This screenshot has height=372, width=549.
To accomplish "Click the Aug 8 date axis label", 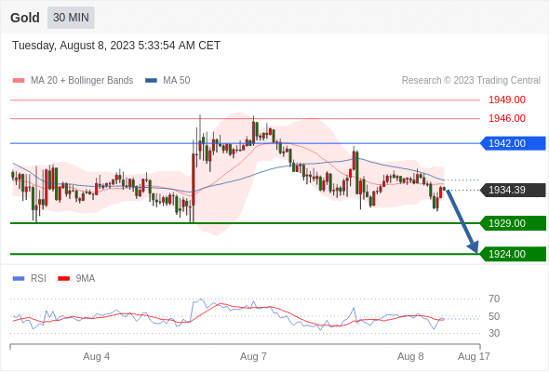I will 410,356.
